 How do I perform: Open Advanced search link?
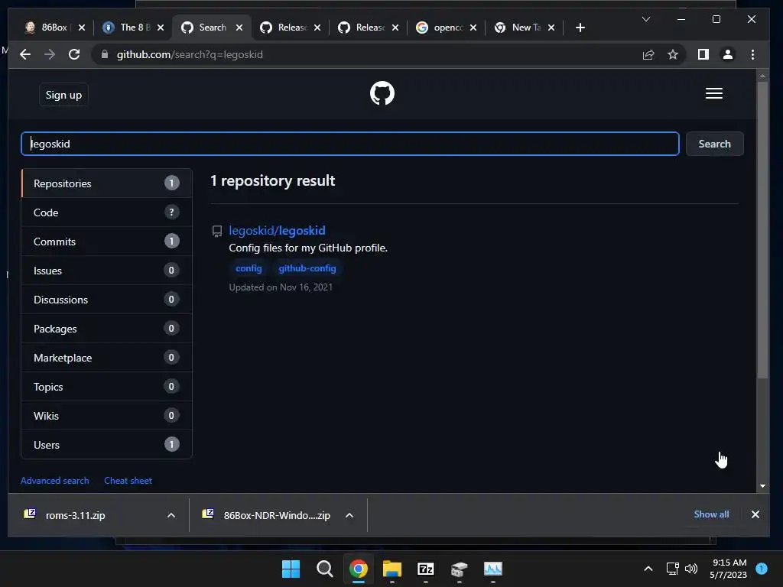point(55,480)
